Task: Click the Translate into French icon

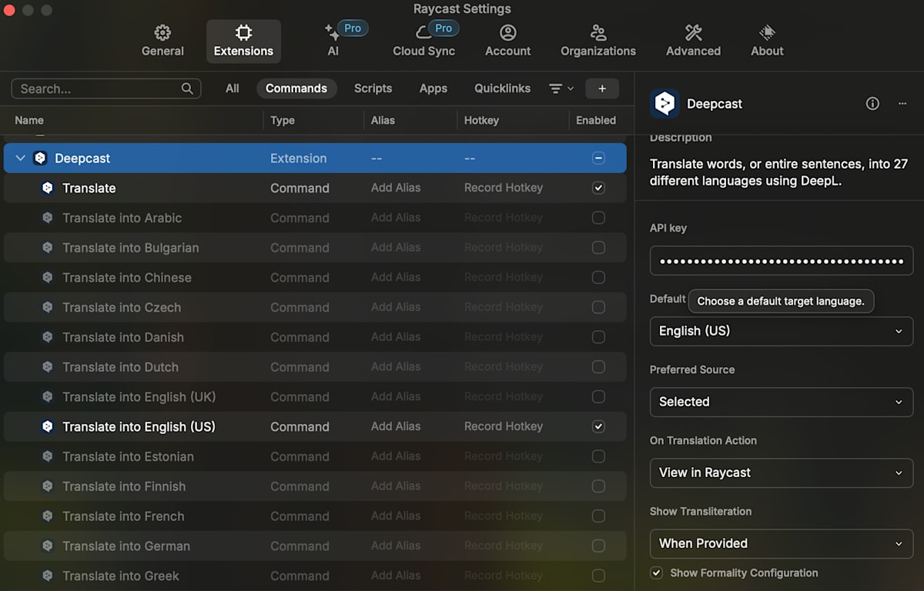Action: (x=48, y=516)
